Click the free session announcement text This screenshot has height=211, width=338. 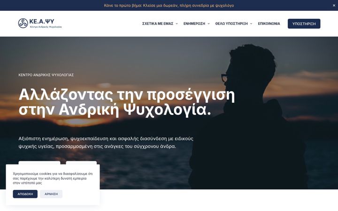point(169,5)
